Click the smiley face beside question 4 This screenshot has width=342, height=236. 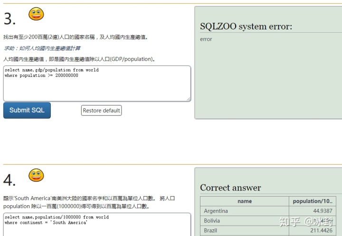point(36,175)
